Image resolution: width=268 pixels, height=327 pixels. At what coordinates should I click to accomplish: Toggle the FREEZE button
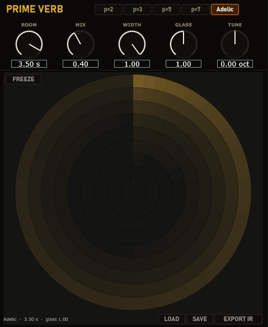click(23, 79)
